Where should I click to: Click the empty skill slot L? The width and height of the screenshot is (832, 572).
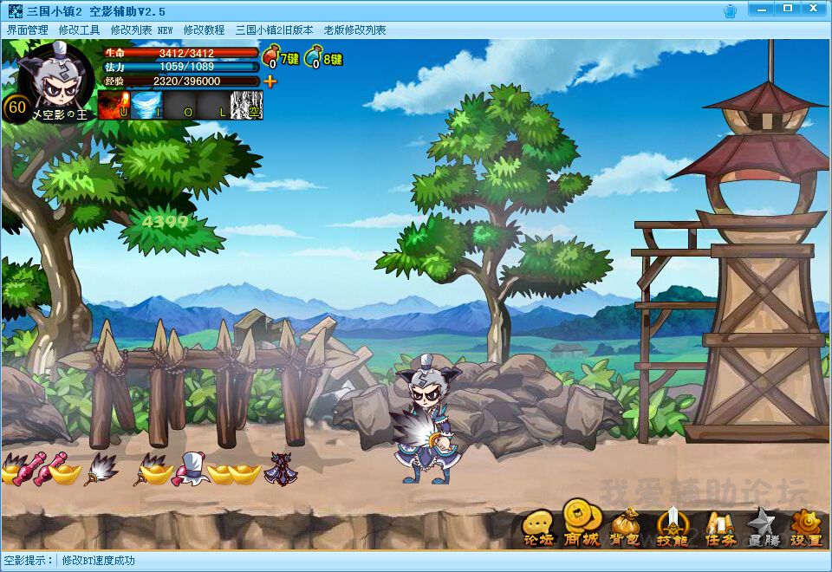point(213,105)
